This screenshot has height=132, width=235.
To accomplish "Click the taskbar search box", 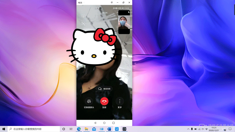I will click(34, 129).
